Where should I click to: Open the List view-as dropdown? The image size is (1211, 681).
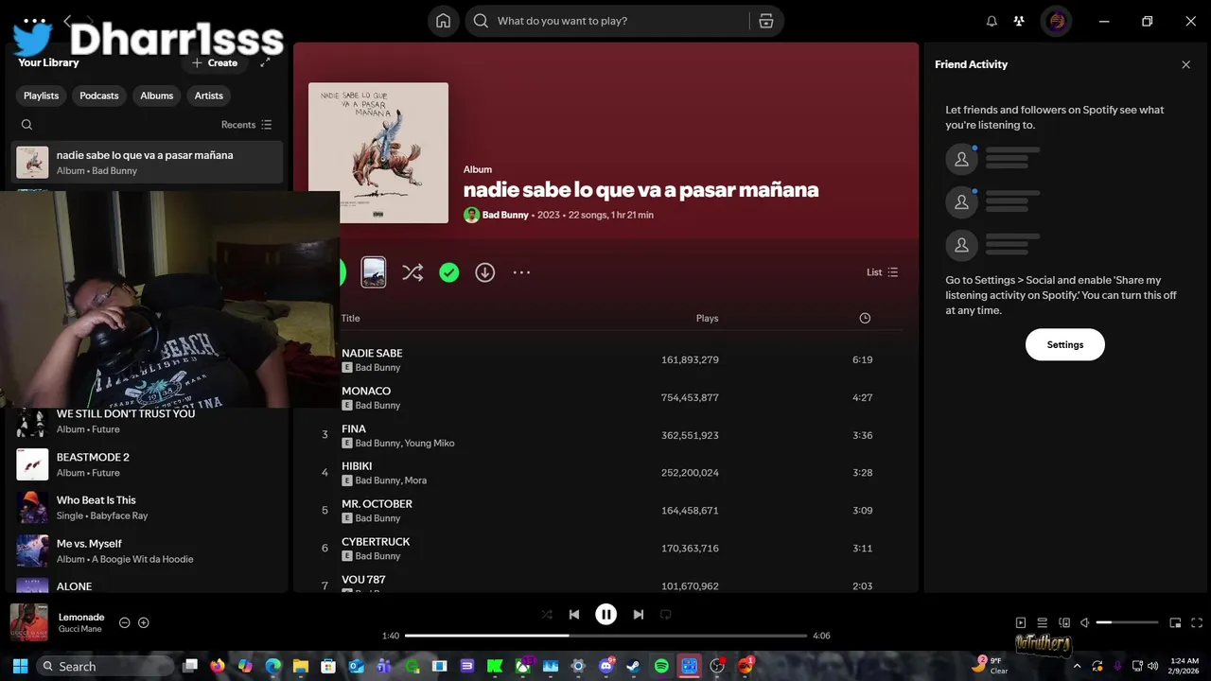[x=882, y=272]
